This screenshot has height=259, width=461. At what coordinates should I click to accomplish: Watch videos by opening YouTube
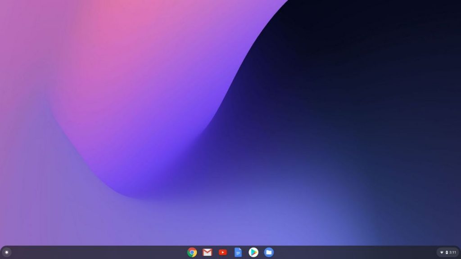[223, 253]
